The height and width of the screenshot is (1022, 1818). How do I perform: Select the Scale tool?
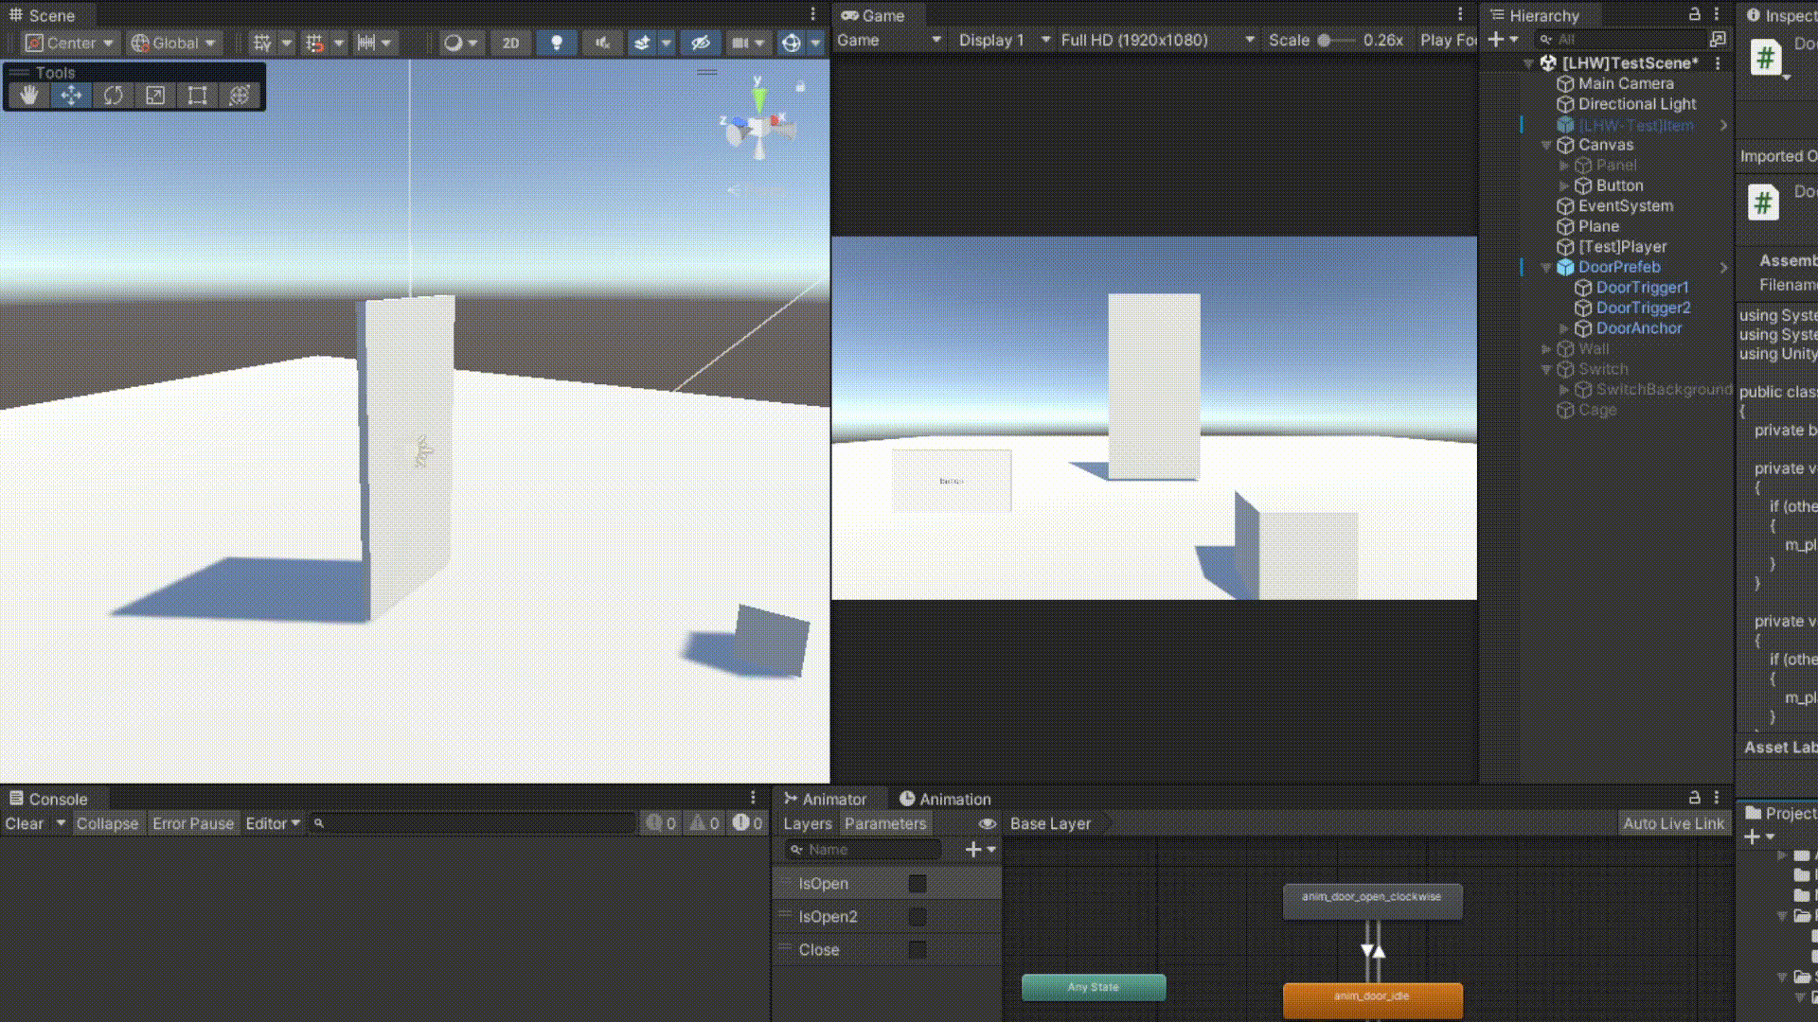pos(155,96)
